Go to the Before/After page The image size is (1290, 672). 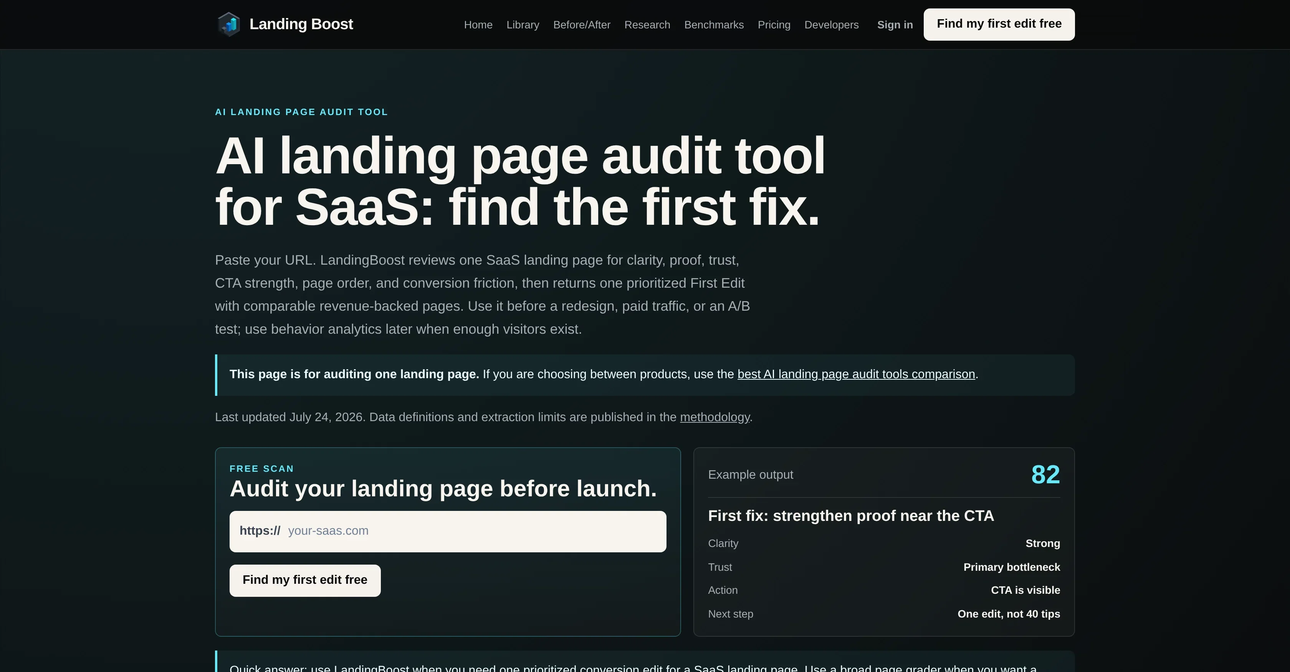582,25
